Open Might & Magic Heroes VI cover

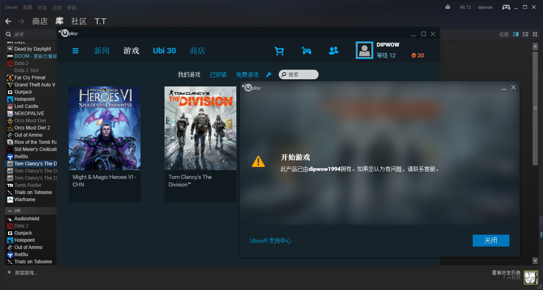coord(105,128)
